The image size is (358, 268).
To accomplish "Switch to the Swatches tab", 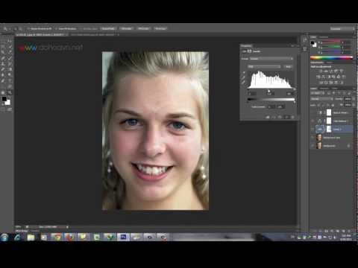I will pyautogui.click(x=324, y=37).
